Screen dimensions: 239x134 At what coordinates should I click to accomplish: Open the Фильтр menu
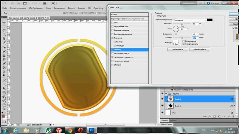pyautogui.click(x=71, y=8)
